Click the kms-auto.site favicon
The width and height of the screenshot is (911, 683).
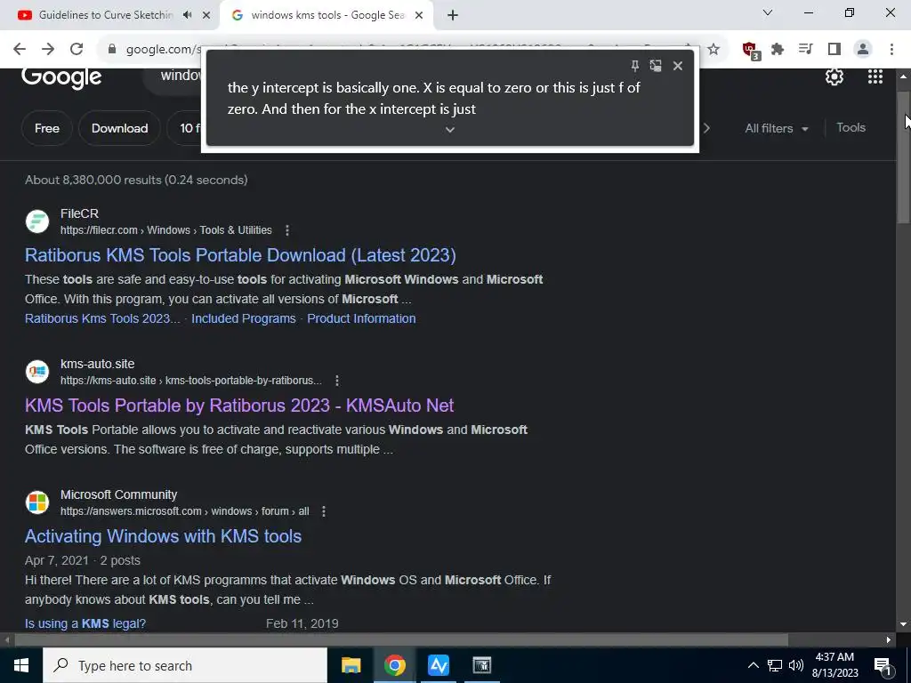(x=37, y=372)
